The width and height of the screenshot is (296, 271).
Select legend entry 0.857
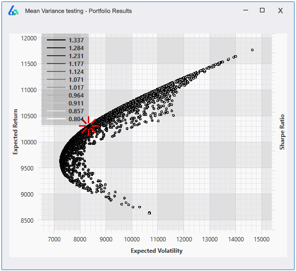[x=65, y=111]
